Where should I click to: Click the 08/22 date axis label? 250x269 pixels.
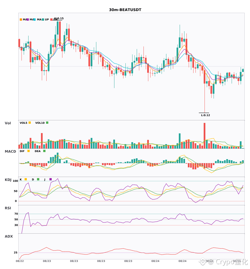pos(20,261)
